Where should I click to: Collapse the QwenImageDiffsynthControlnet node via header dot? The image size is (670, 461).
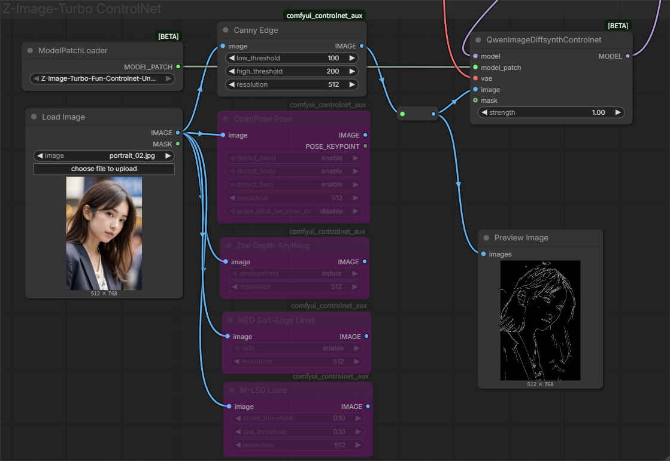[x=478, y=40]
